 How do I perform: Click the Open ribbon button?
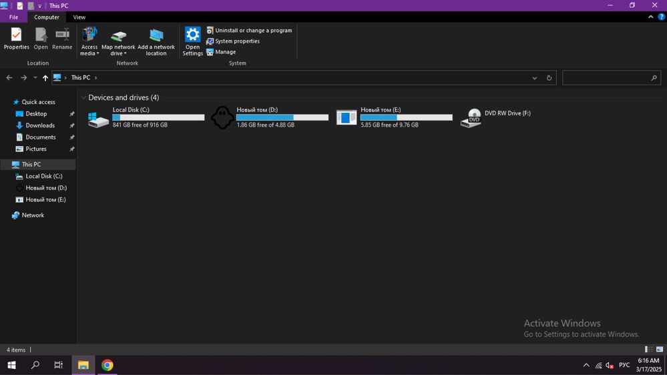41,39
